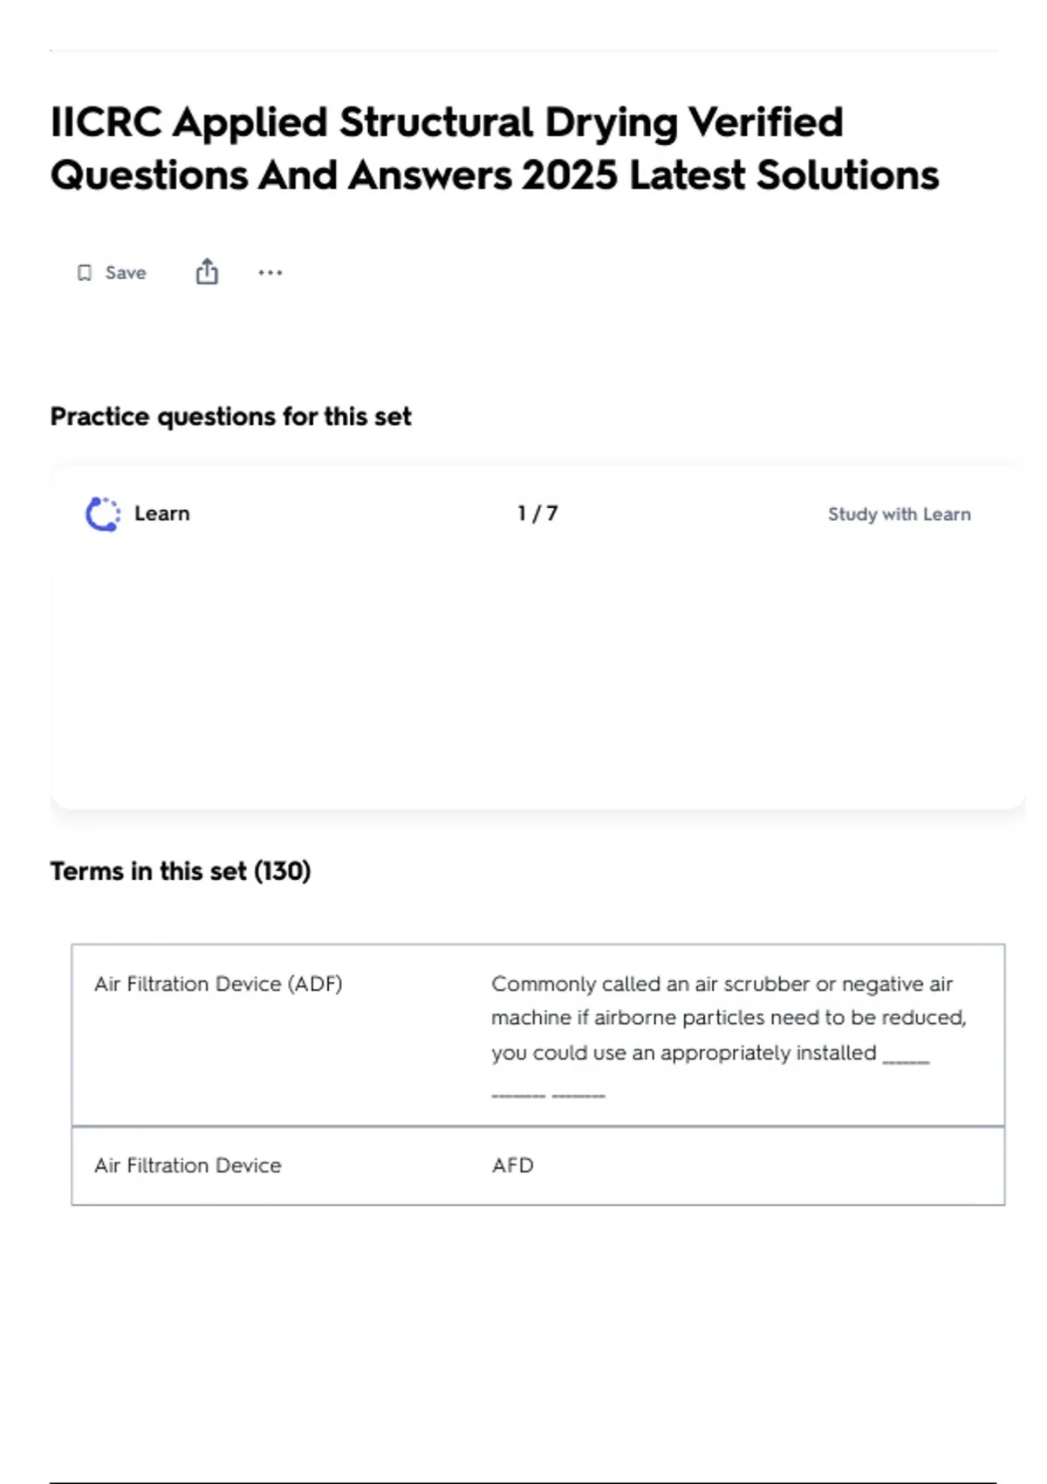Click the words Latest Solutions in the title
Image resolution: width=1047 pixels, height=1484 pixels.
(784, 175)
